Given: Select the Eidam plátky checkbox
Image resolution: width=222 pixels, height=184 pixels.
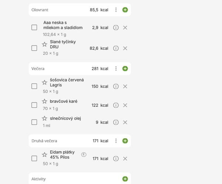Looking at the screenshot, I should 34,158.
